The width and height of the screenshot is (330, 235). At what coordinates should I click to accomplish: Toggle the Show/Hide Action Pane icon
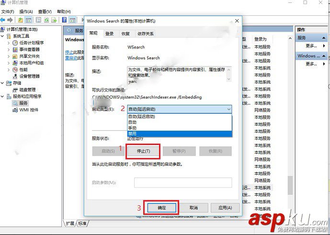coord(72,20)
